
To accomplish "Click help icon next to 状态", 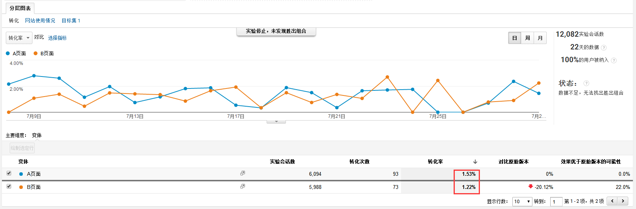I will click(x=586, y=83).
